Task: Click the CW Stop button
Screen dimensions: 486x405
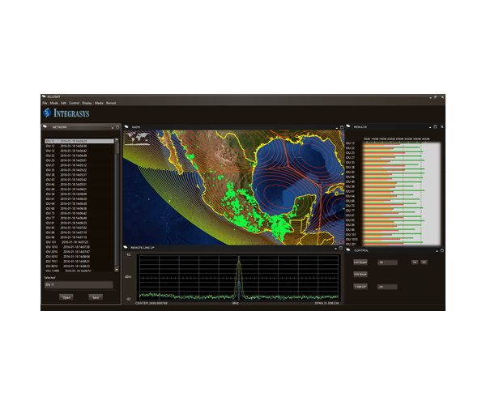Action: point(360,275)
